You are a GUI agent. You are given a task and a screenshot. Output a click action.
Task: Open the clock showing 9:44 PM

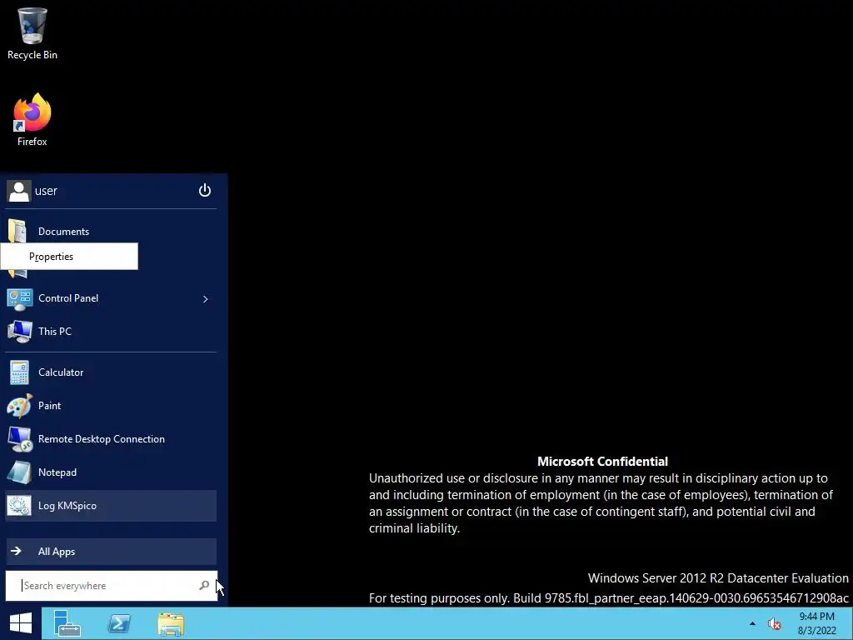point(816,617)
